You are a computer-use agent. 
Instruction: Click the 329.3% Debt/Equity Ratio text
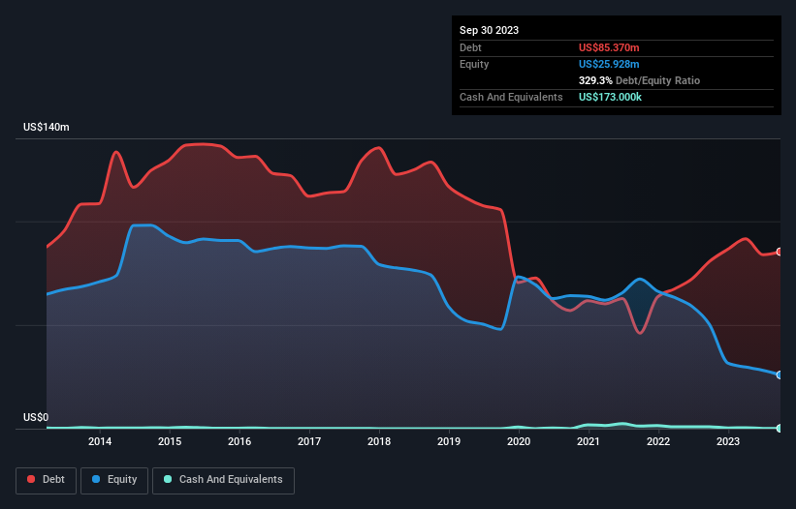[x=639, y=80]
